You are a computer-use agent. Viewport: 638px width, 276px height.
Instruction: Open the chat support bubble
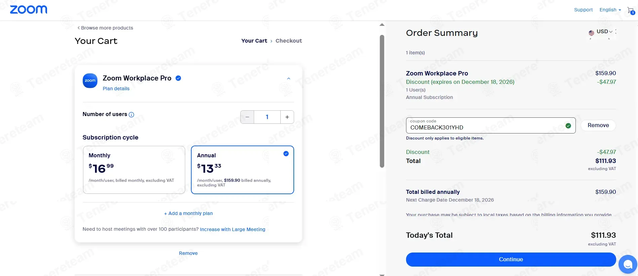click(x=628, y=264)
